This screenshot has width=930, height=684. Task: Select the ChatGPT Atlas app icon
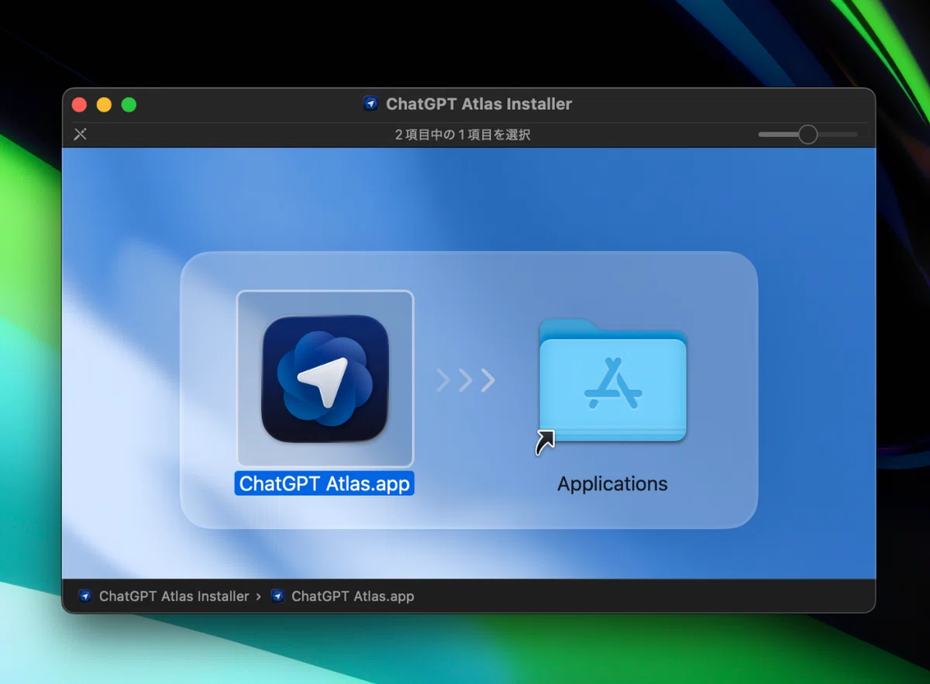click(325, 379)
